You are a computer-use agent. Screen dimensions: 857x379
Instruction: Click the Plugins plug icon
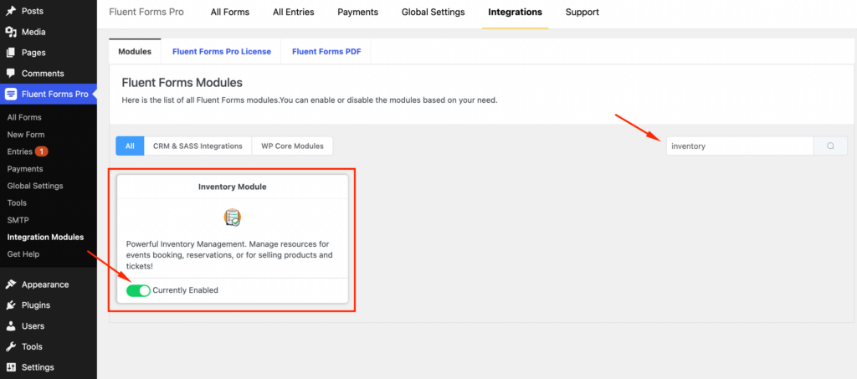tap(10, 305)
